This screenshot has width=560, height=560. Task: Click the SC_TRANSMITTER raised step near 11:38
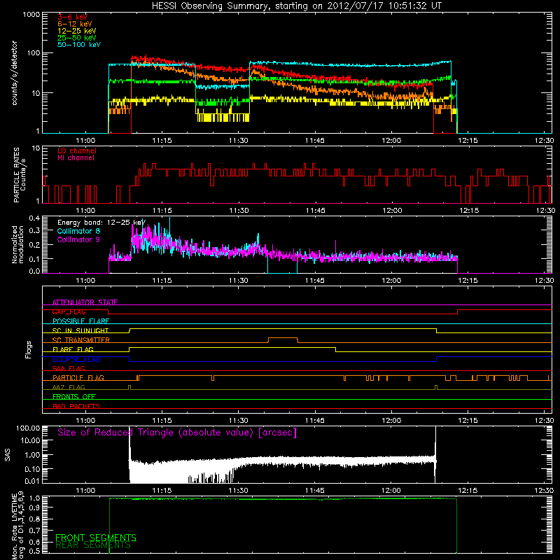pos(283,338)
